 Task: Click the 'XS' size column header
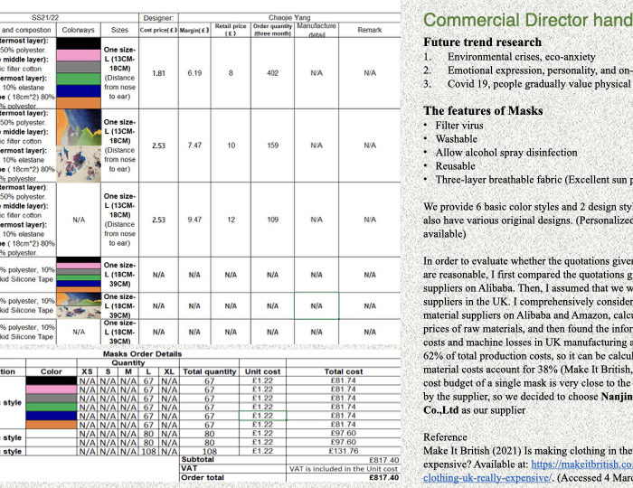pos(87,371)
